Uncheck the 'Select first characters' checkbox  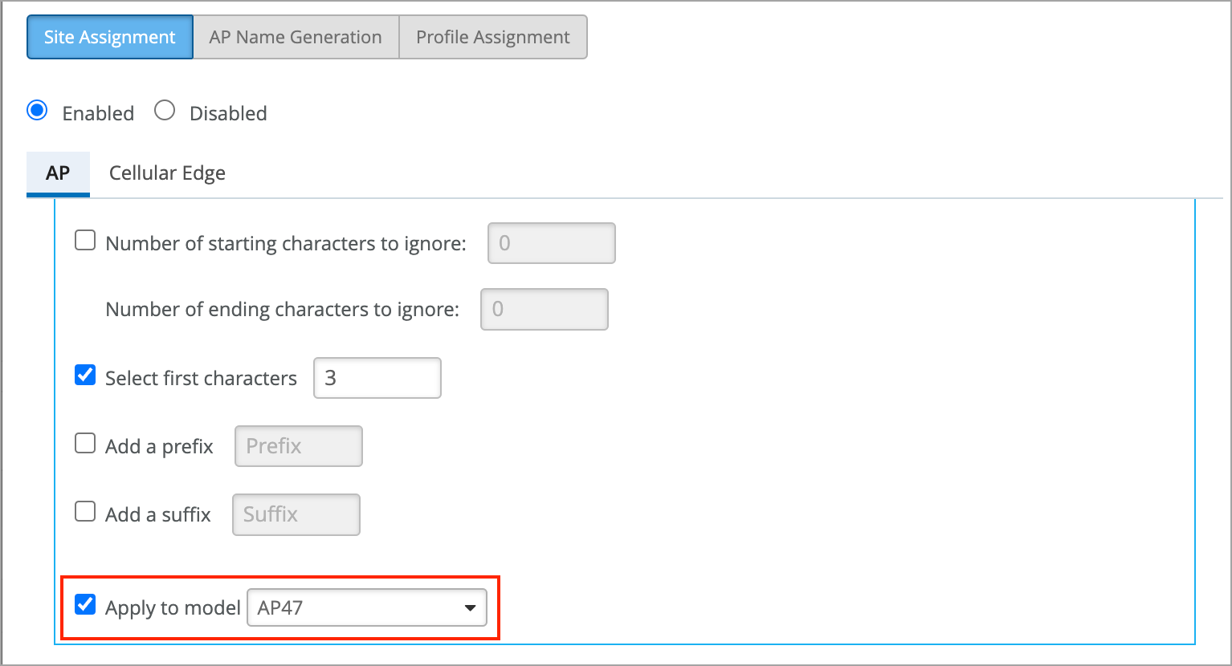tap(85, 375)
